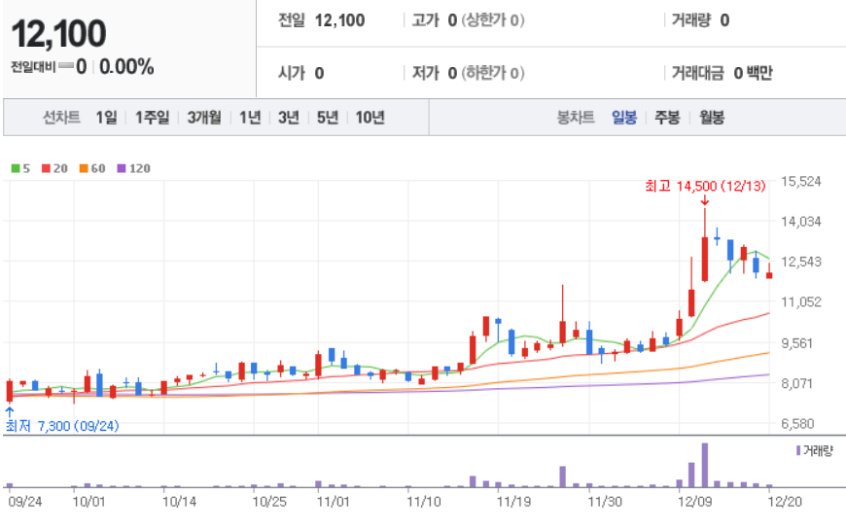Viewport: 846px width, 530px height.
Task: Click the 상한가 0 text
Action: [x=495, y=20]
